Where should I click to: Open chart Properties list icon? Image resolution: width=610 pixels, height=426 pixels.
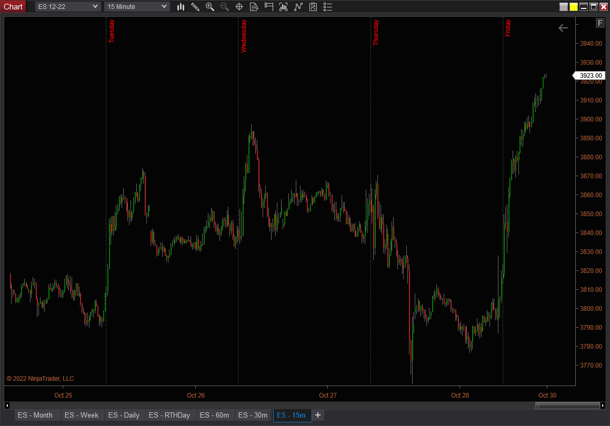pyautogui.click(x=327, y=7)
